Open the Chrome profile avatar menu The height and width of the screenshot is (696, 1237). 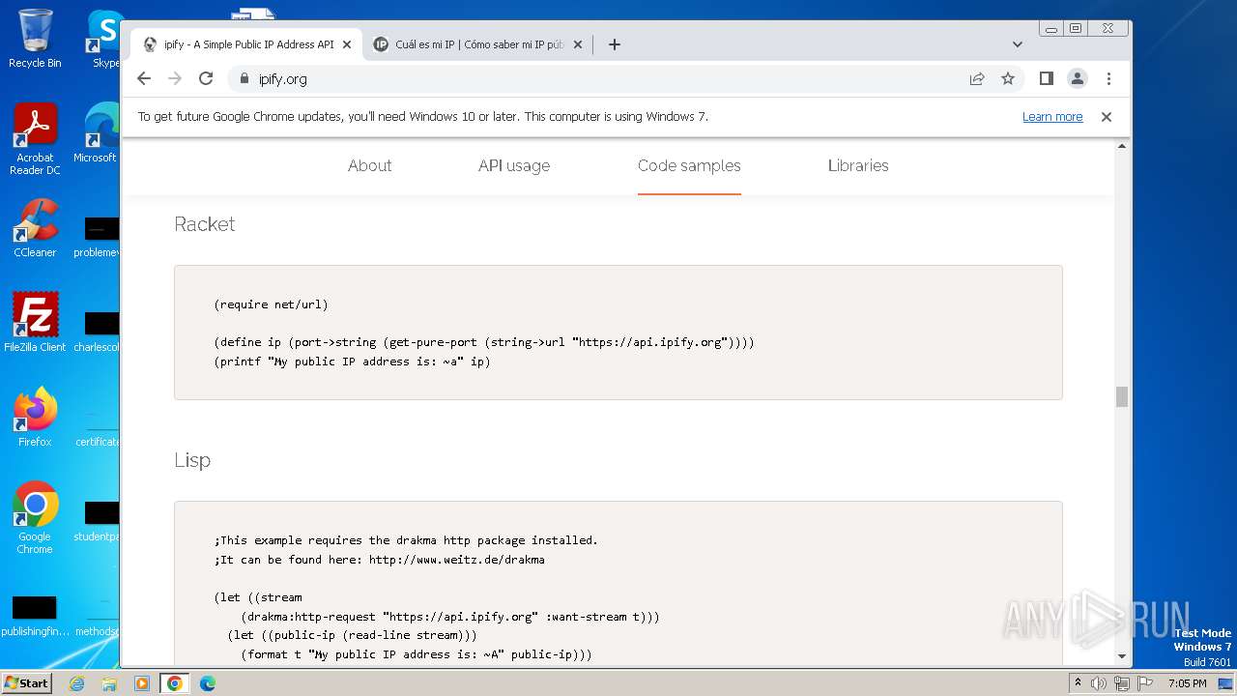click(1078, 78)
